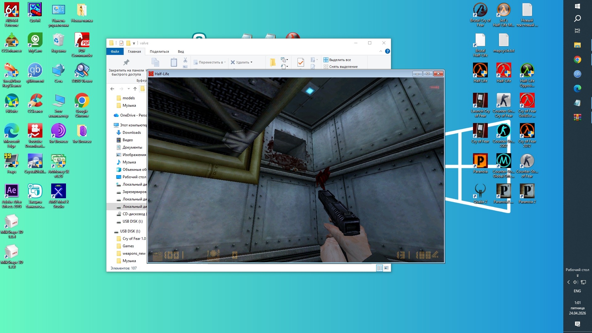Image resolution: width=592 pixels, height=333 pixels.
Task: Click the Paste clipboard icon in ribbon
Action: click(x=174, y=63)
